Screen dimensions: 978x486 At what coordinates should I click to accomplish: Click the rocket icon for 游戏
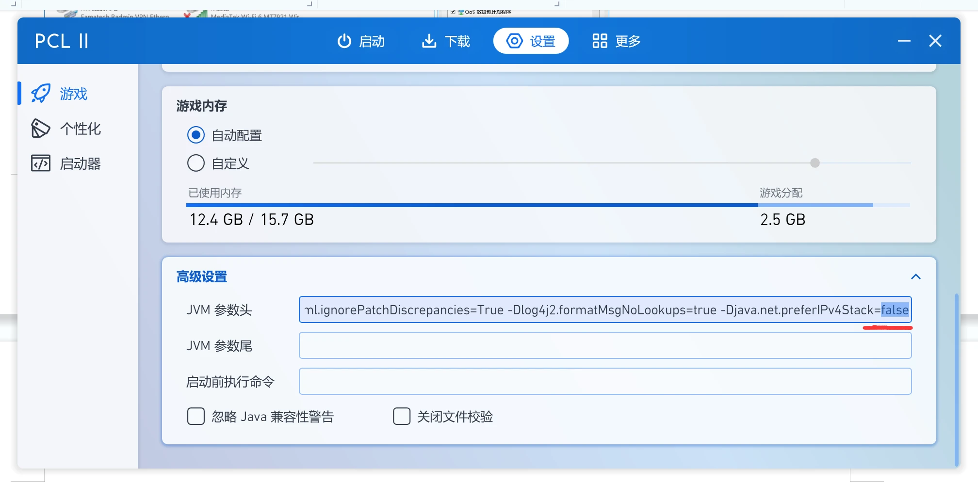click(x=41, y=93)
